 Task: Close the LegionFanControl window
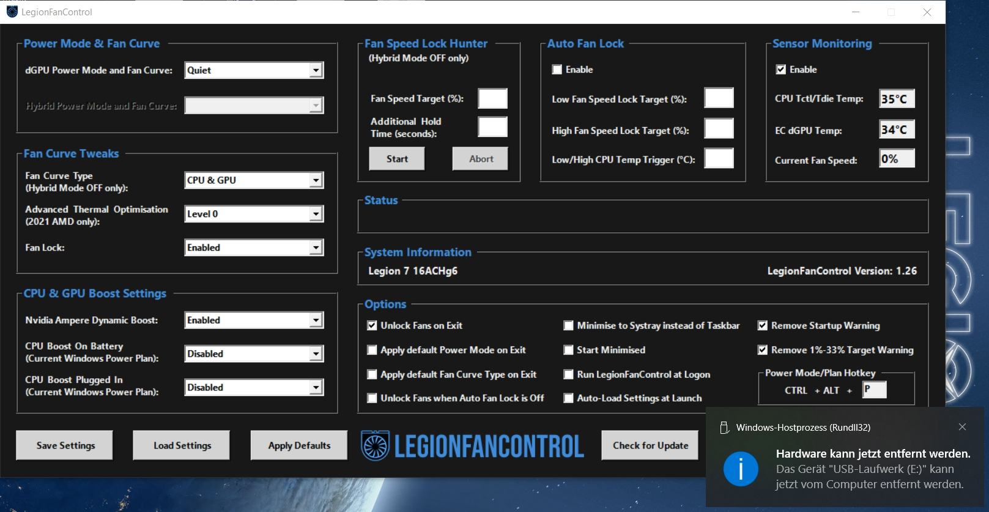tap(927, 12)
